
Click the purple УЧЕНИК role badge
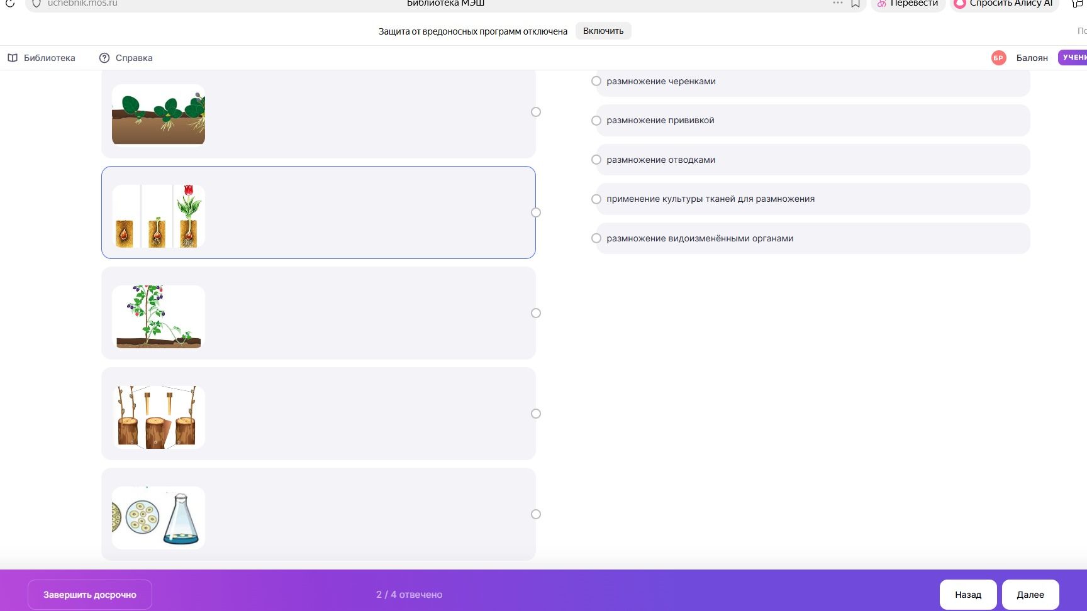1073,57
